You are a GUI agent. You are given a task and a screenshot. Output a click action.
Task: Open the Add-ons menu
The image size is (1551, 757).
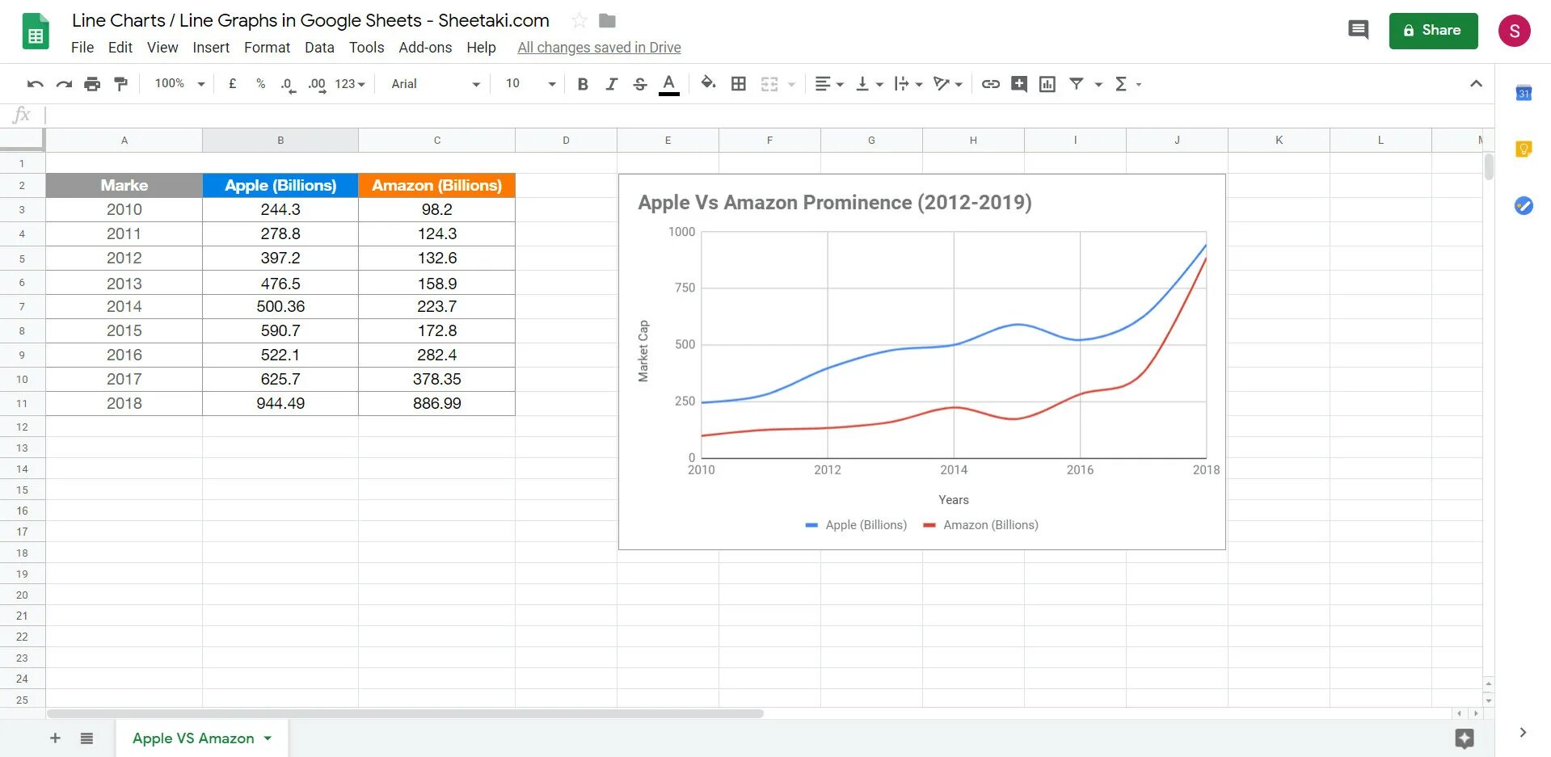coord(425,48)
